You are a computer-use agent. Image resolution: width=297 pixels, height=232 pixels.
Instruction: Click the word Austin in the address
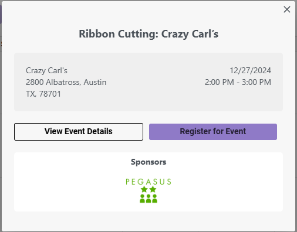[95, 82]
